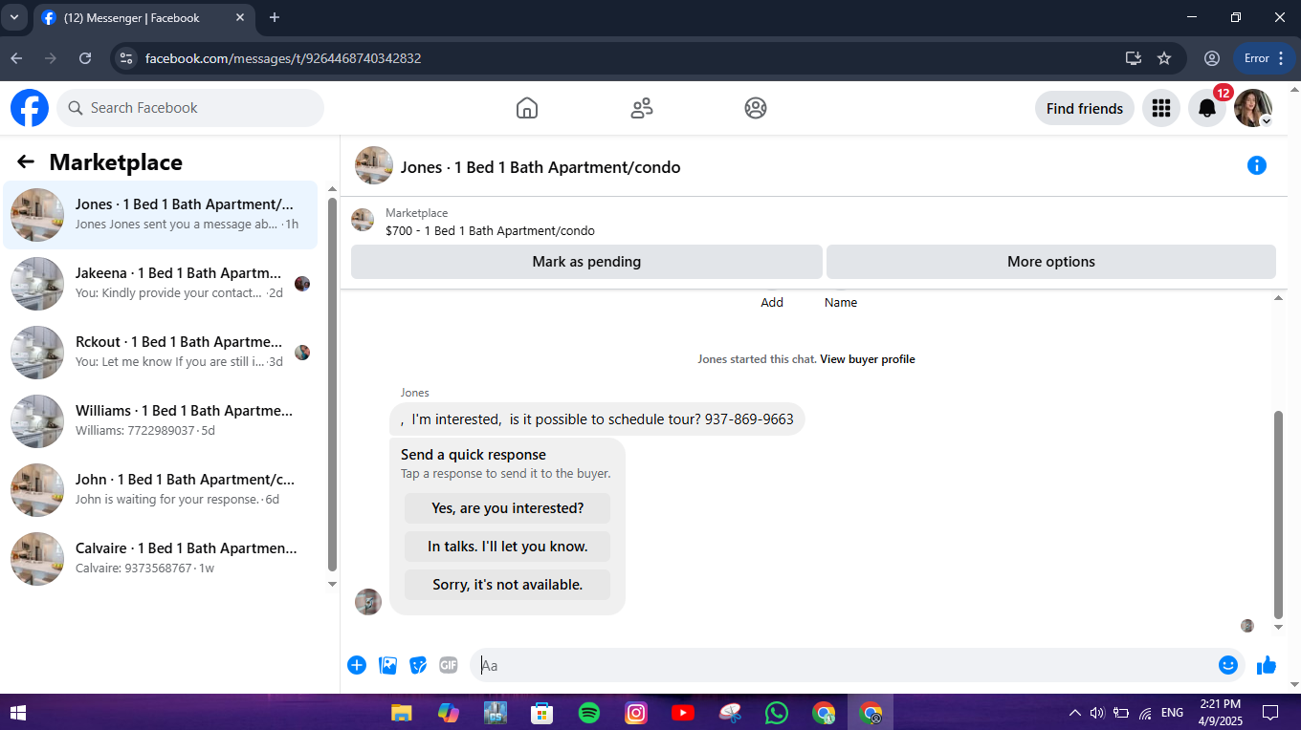Expand the Chrome Error menu
1301x730 pixels.
point(1265,58)
